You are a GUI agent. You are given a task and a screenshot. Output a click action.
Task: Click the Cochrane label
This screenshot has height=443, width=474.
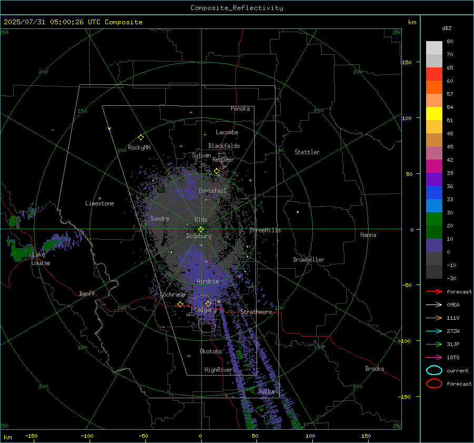tap(172, 294)
